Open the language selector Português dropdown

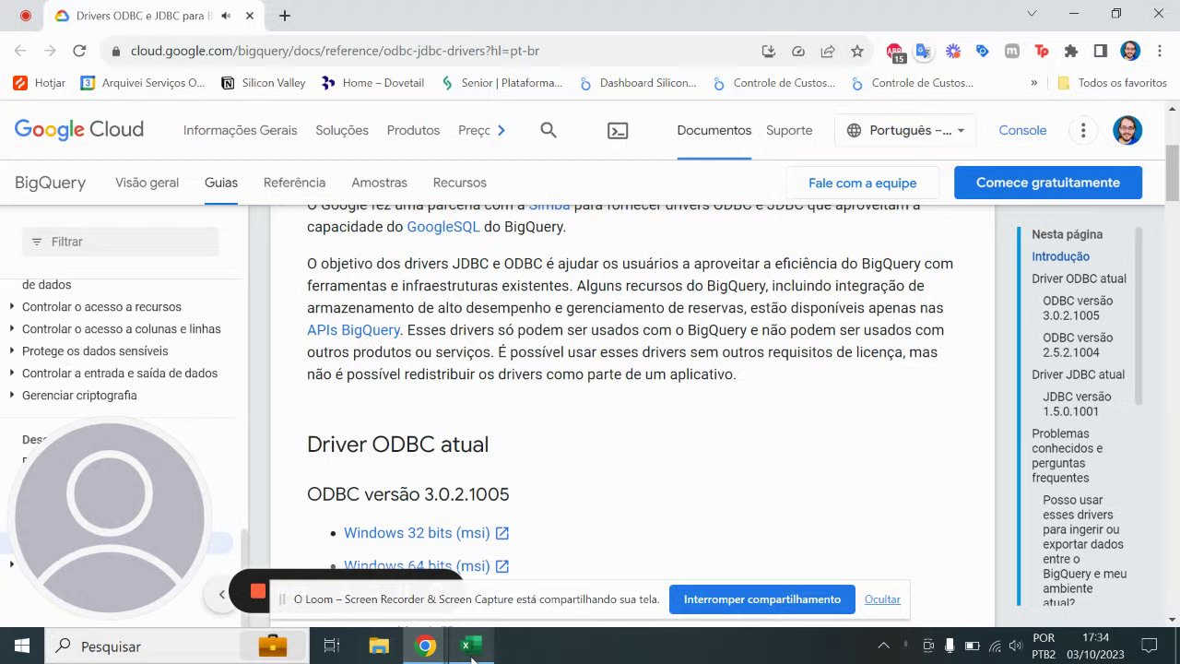pyautogui.click(x=905, y=131)
